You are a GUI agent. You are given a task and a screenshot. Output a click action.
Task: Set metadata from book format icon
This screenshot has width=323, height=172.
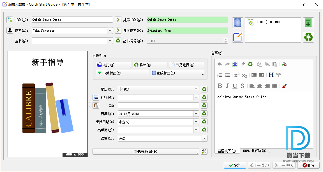coord(238,37)
